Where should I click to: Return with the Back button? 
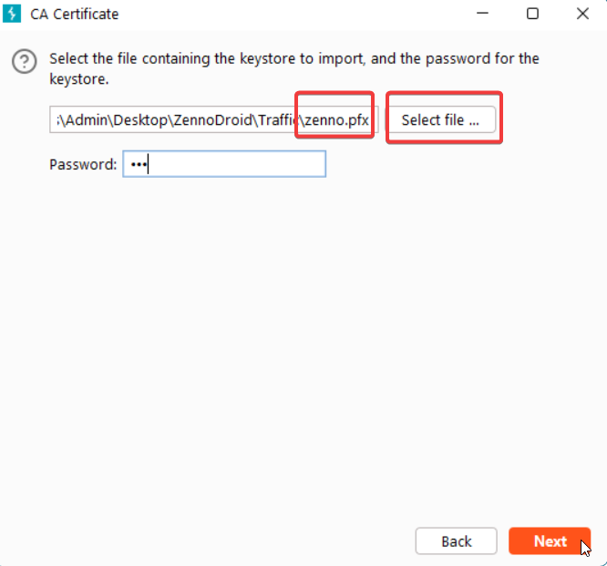[456, 541]
